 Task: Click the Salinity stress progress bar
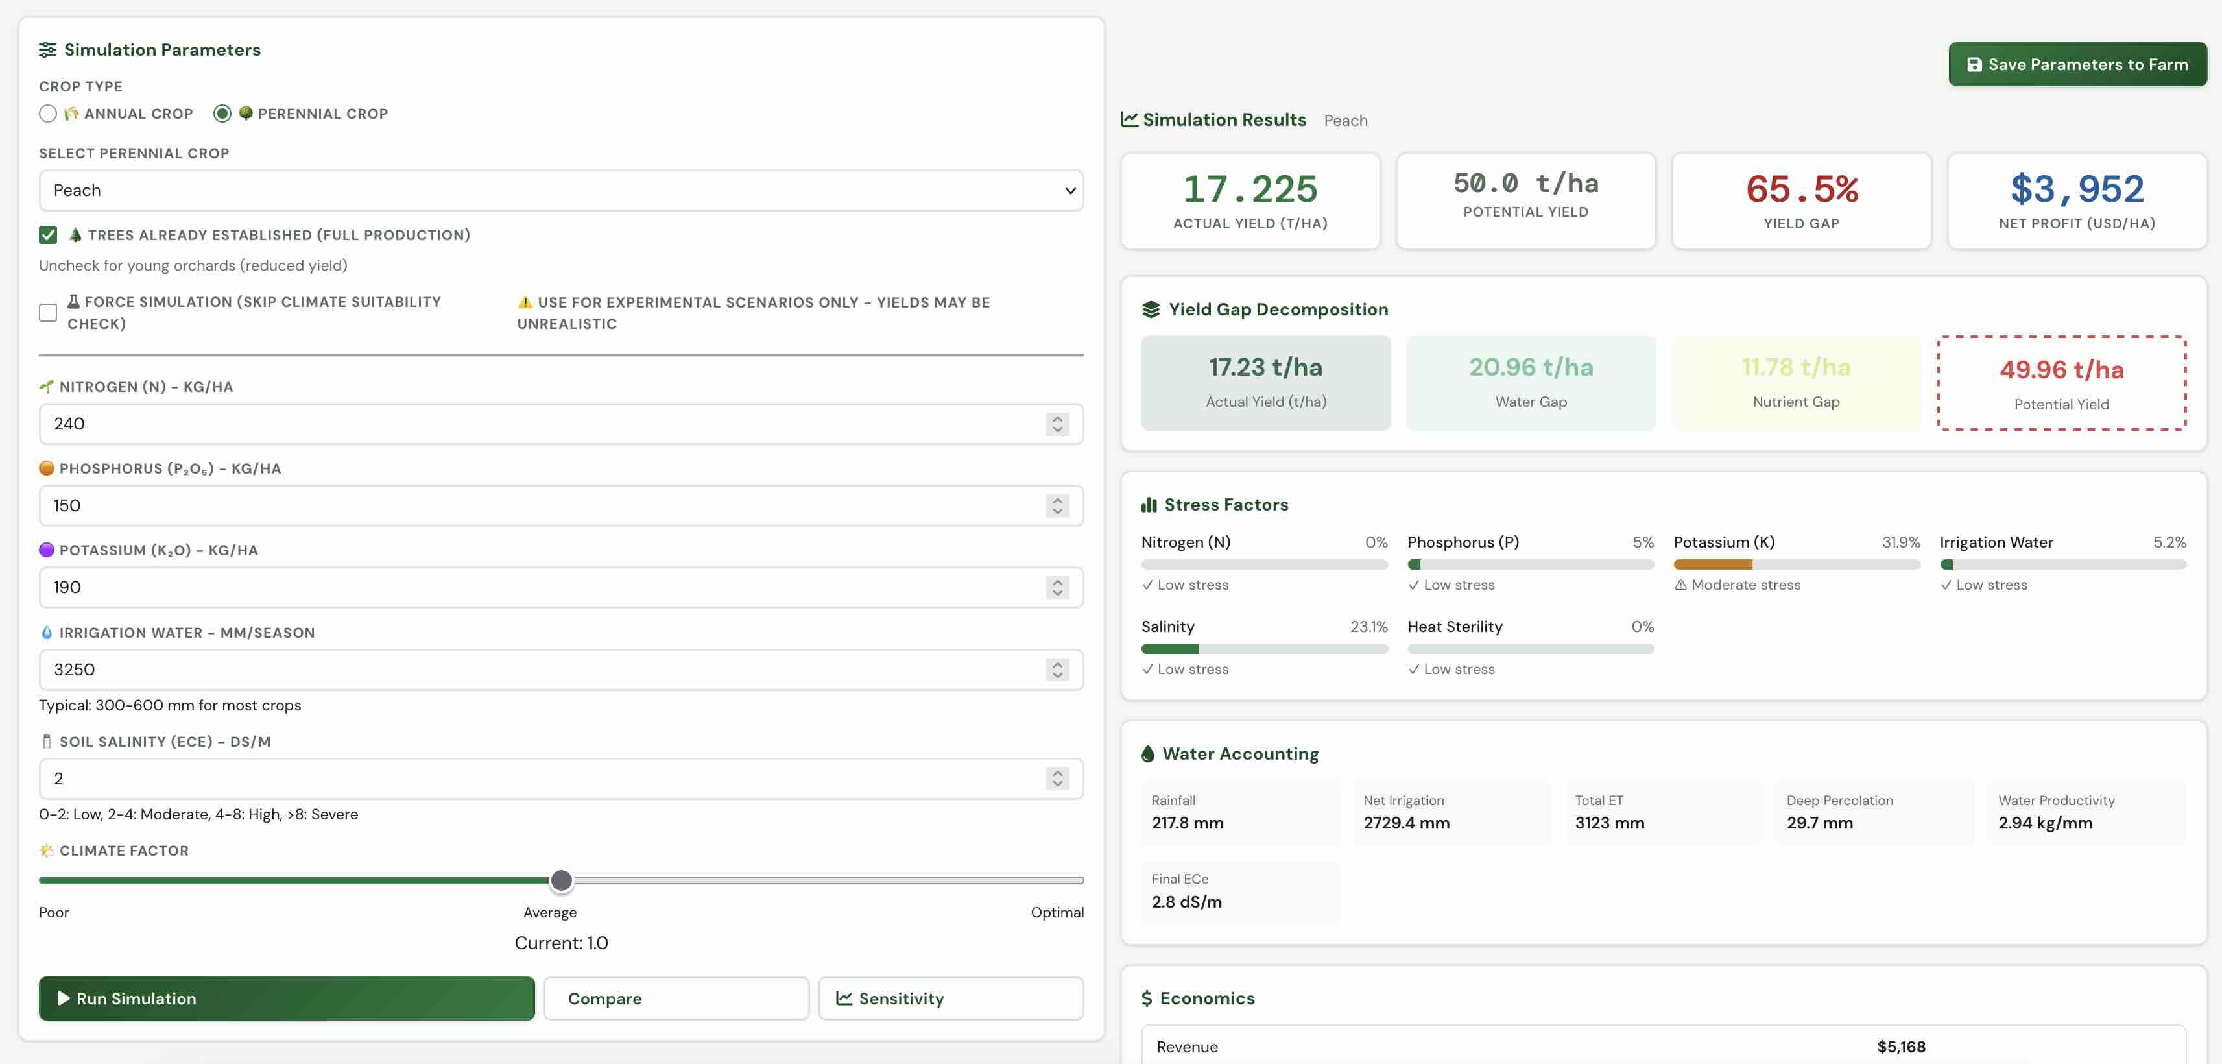(1265, 649)
